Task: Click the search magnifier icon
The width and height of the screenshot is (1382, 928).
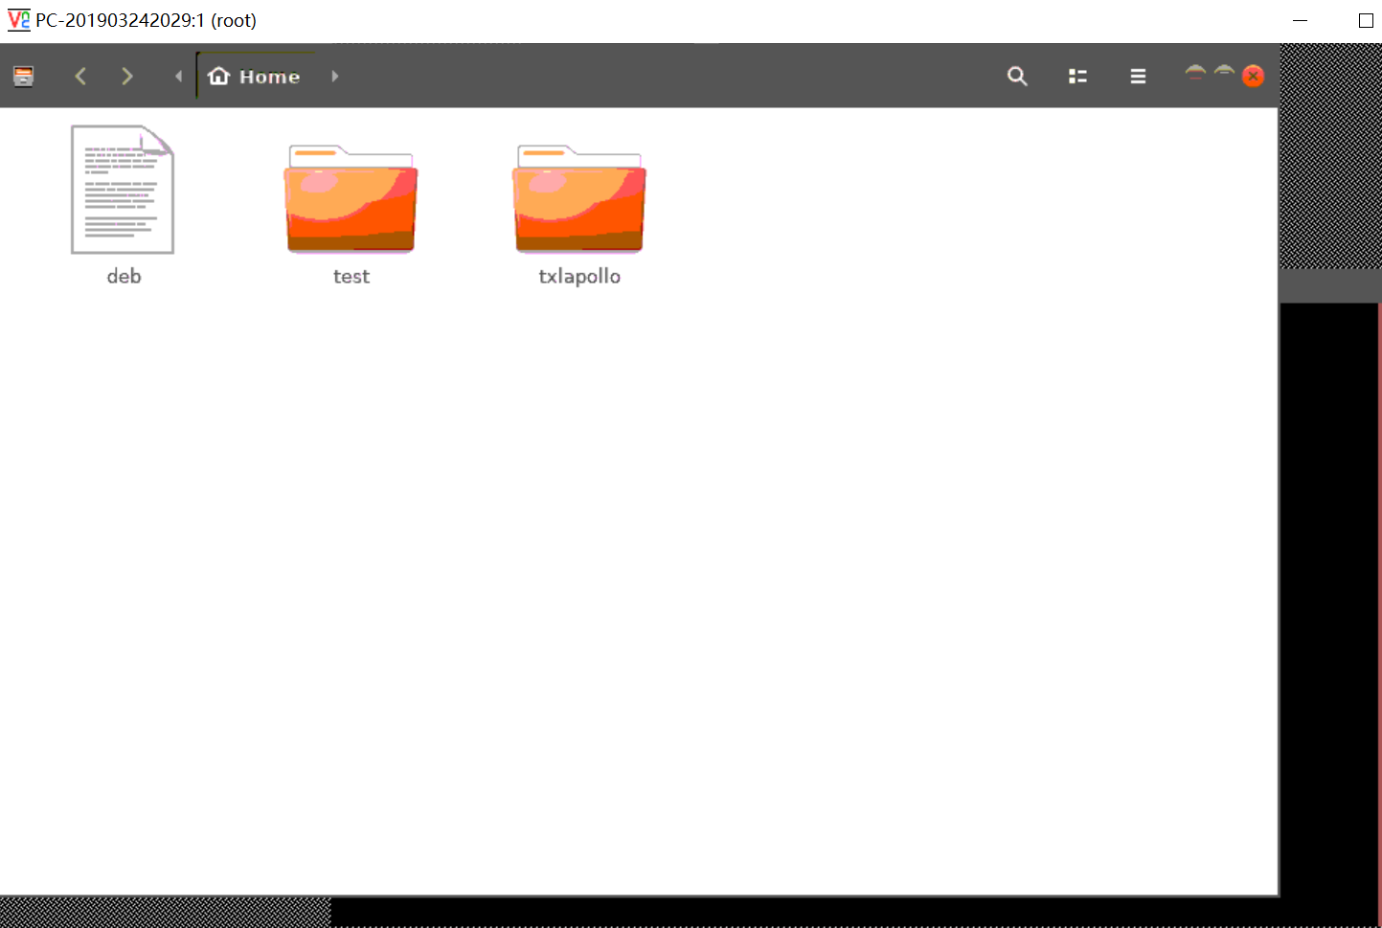Action: [x=1017, y=76]
